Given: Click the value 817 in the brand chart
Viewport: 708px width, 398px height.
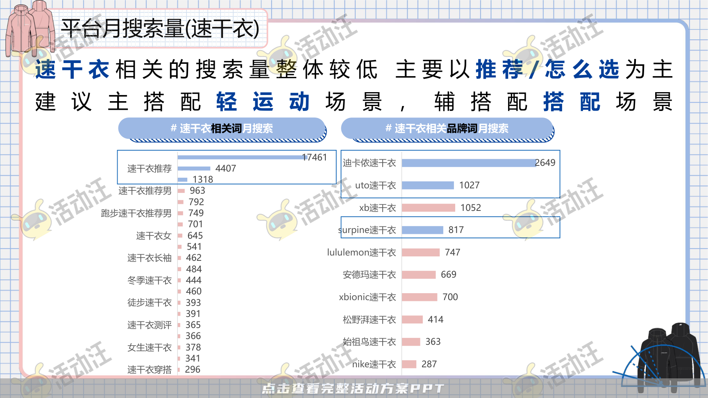Looking at the screenshot, I should point(456,230).
